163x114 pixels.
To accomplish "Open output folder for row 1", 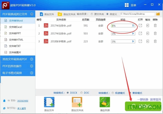I will (148, 25).
